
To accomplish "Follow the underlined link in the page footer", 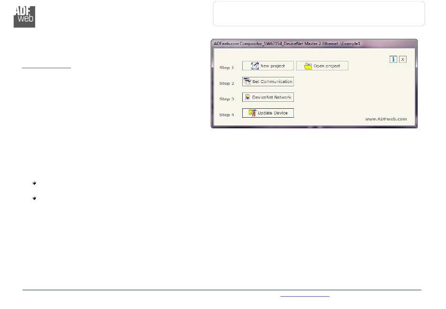I will pyautogui.click(x=305, y=296).
